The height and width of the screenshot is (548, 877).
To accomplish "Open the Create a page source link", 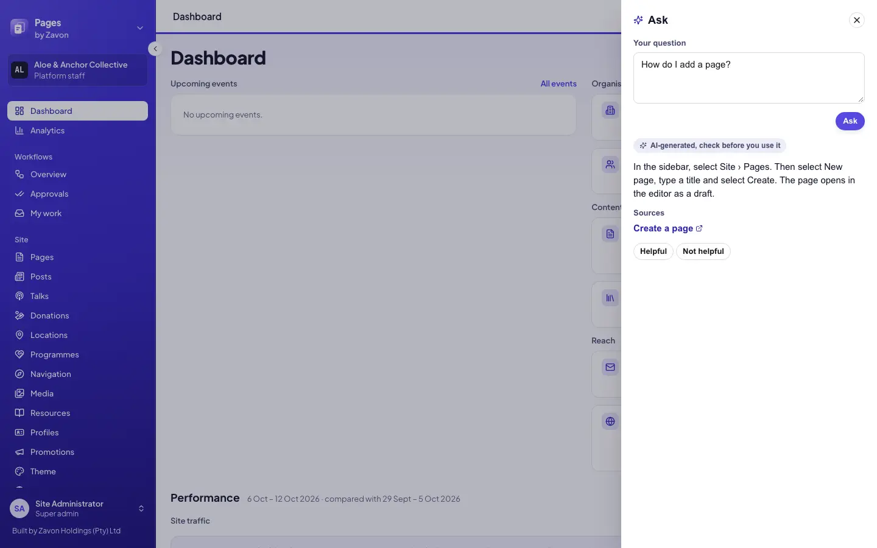I will (667, 228).
